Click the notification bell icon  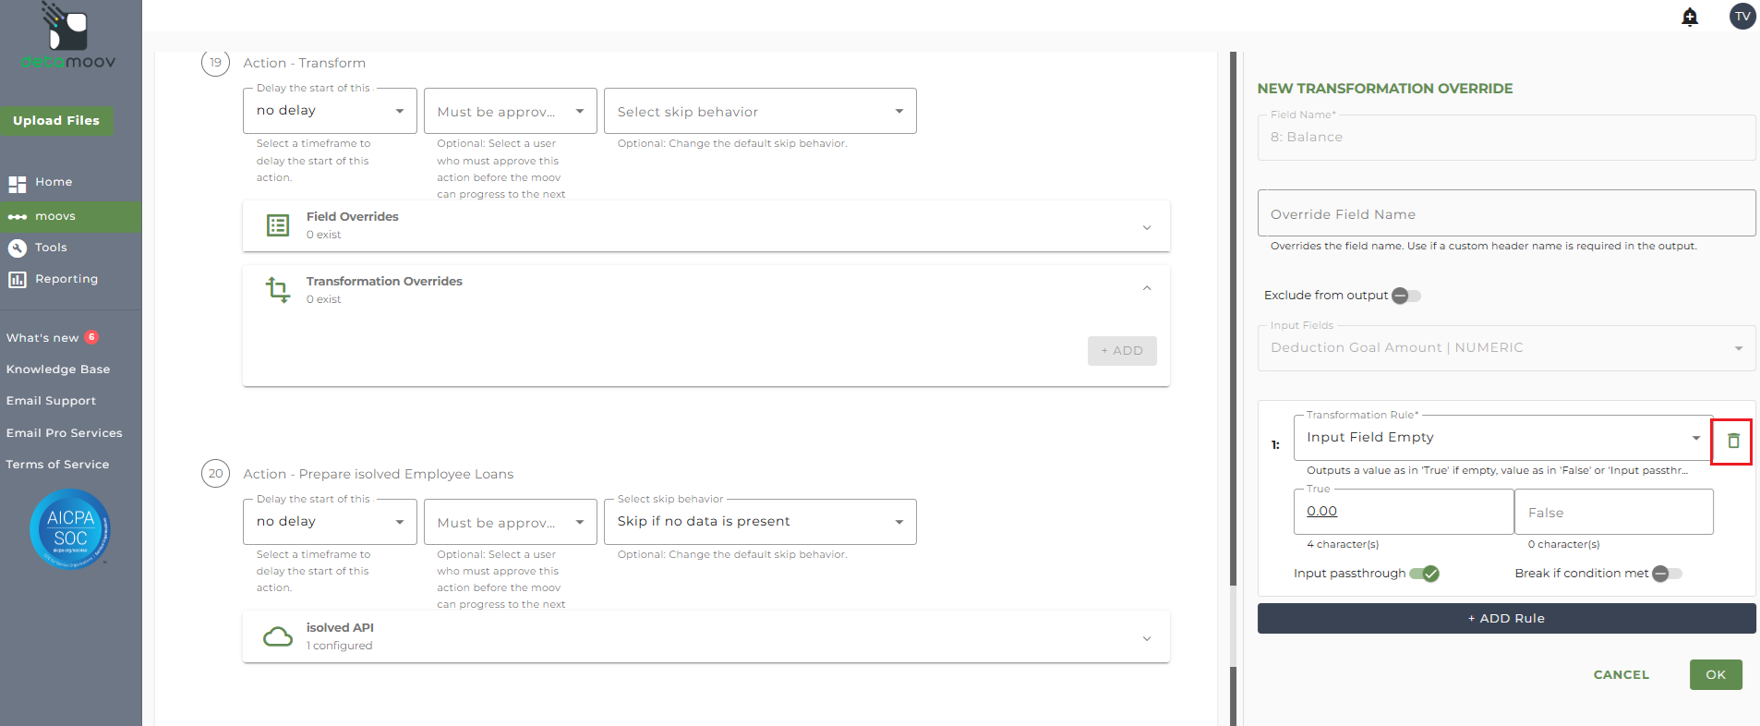click(1690, 17)
